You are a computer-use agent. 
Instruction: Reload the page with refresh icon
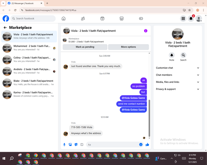[x=15, y=10]
